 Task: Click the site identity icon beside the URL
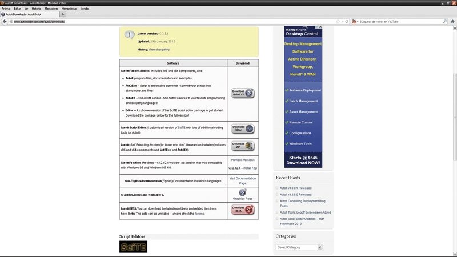click(11, 22)
